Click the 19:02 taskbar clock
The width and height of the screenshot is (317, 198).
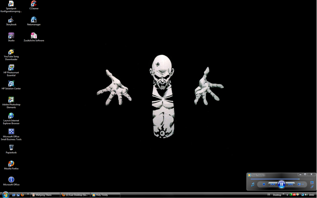[x=311, y=195]
